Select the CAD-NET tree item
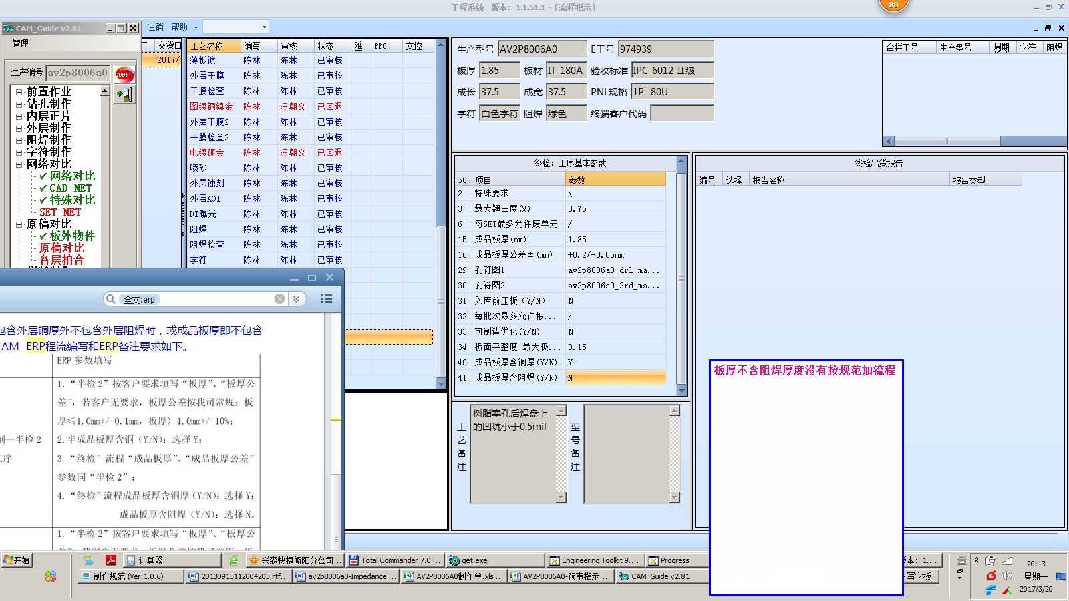1069x601 pixels. pos(70,188)
